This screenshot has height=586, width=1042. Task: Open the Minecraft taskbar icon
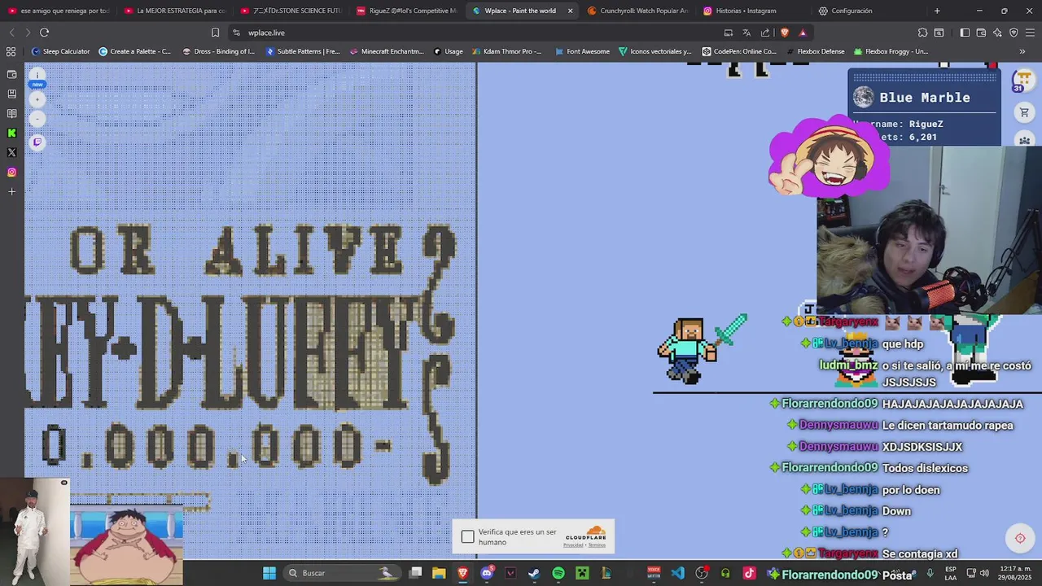click(582, 573)
